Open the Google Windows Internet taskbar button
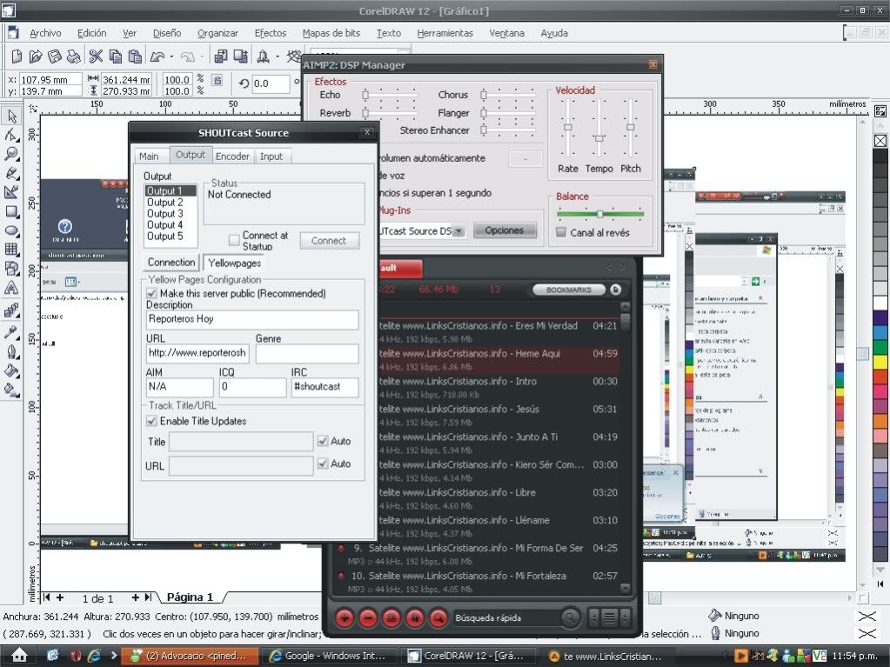Viewport: 890px width, 667px height. [328, 656]
